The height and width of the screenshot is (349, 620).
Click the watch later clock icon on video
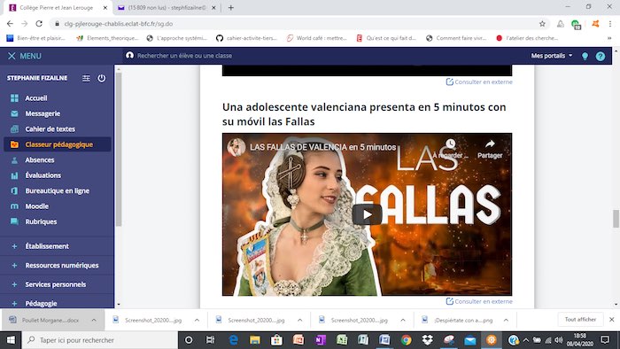tap(450, 149)
